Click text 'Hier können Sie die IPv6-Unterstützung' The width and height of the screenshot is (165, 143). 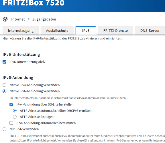click(x=32, y=38)
